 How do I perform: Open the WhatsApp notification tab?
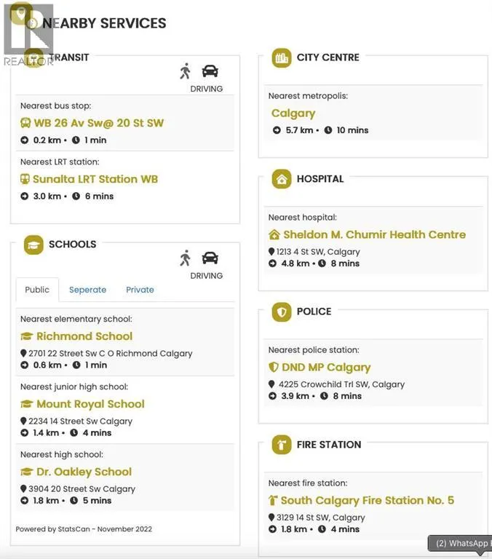click(461, 543)
